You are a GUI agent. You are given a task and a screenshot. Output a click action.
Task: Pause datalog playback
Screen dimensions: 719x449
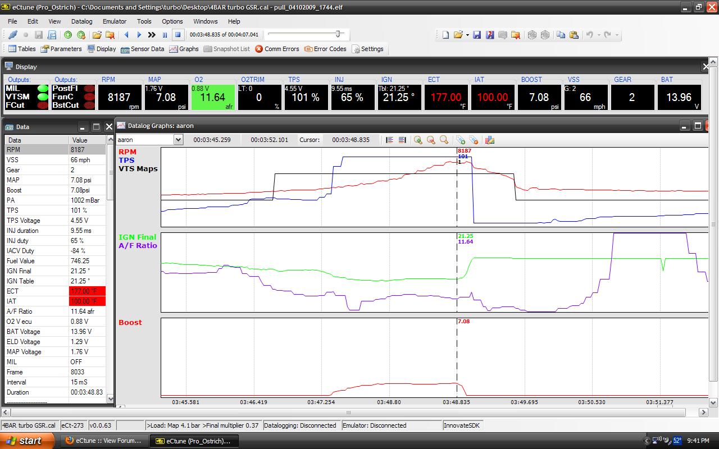pyautogui.click(x=165, y=35)
